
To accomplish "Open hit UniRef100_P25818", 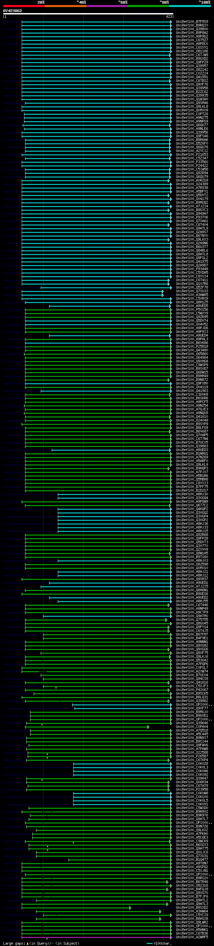I will pos(192,346).
